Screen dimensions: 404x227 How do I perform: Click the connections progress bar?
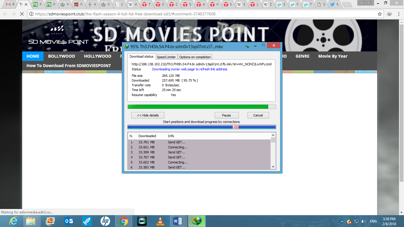pyautogui.click(x=202, y=127)
